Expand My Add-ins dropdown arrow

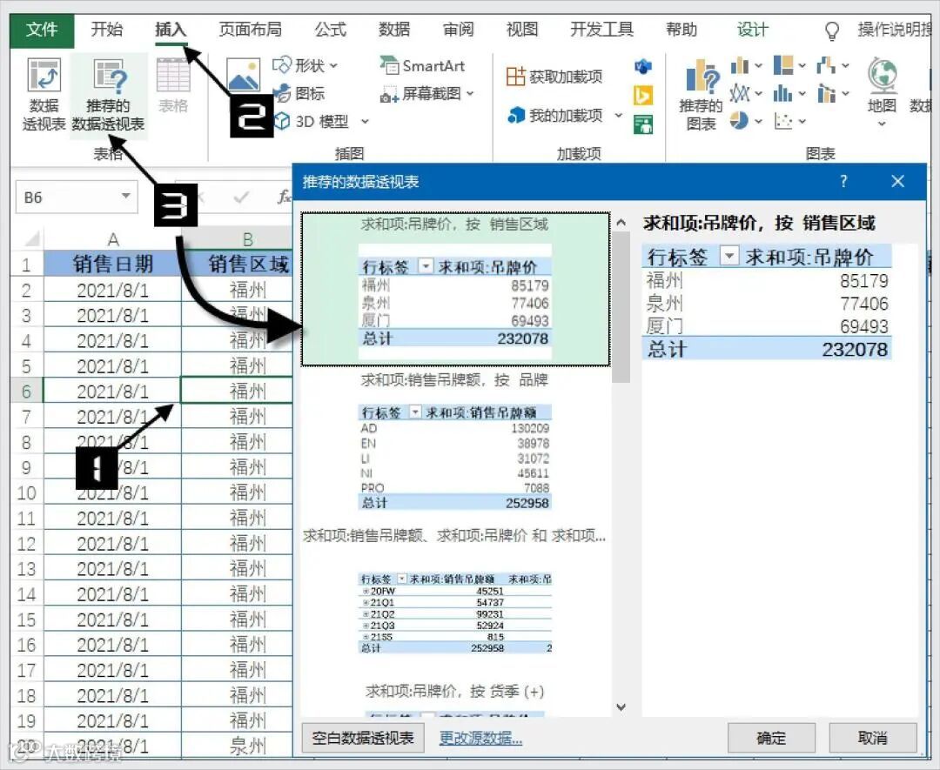click(x=619, y=115)
